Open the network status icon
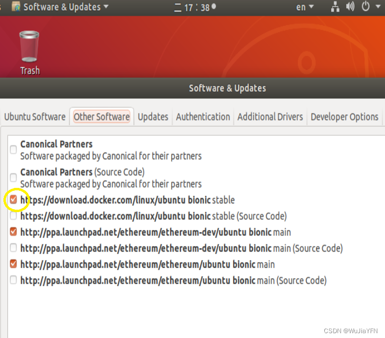 pyautogui.click(x=335, y=7)
